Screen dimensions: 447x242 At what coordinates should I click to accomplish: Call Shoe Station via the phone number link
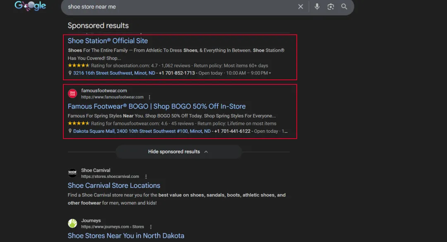(x=177, y=73)
